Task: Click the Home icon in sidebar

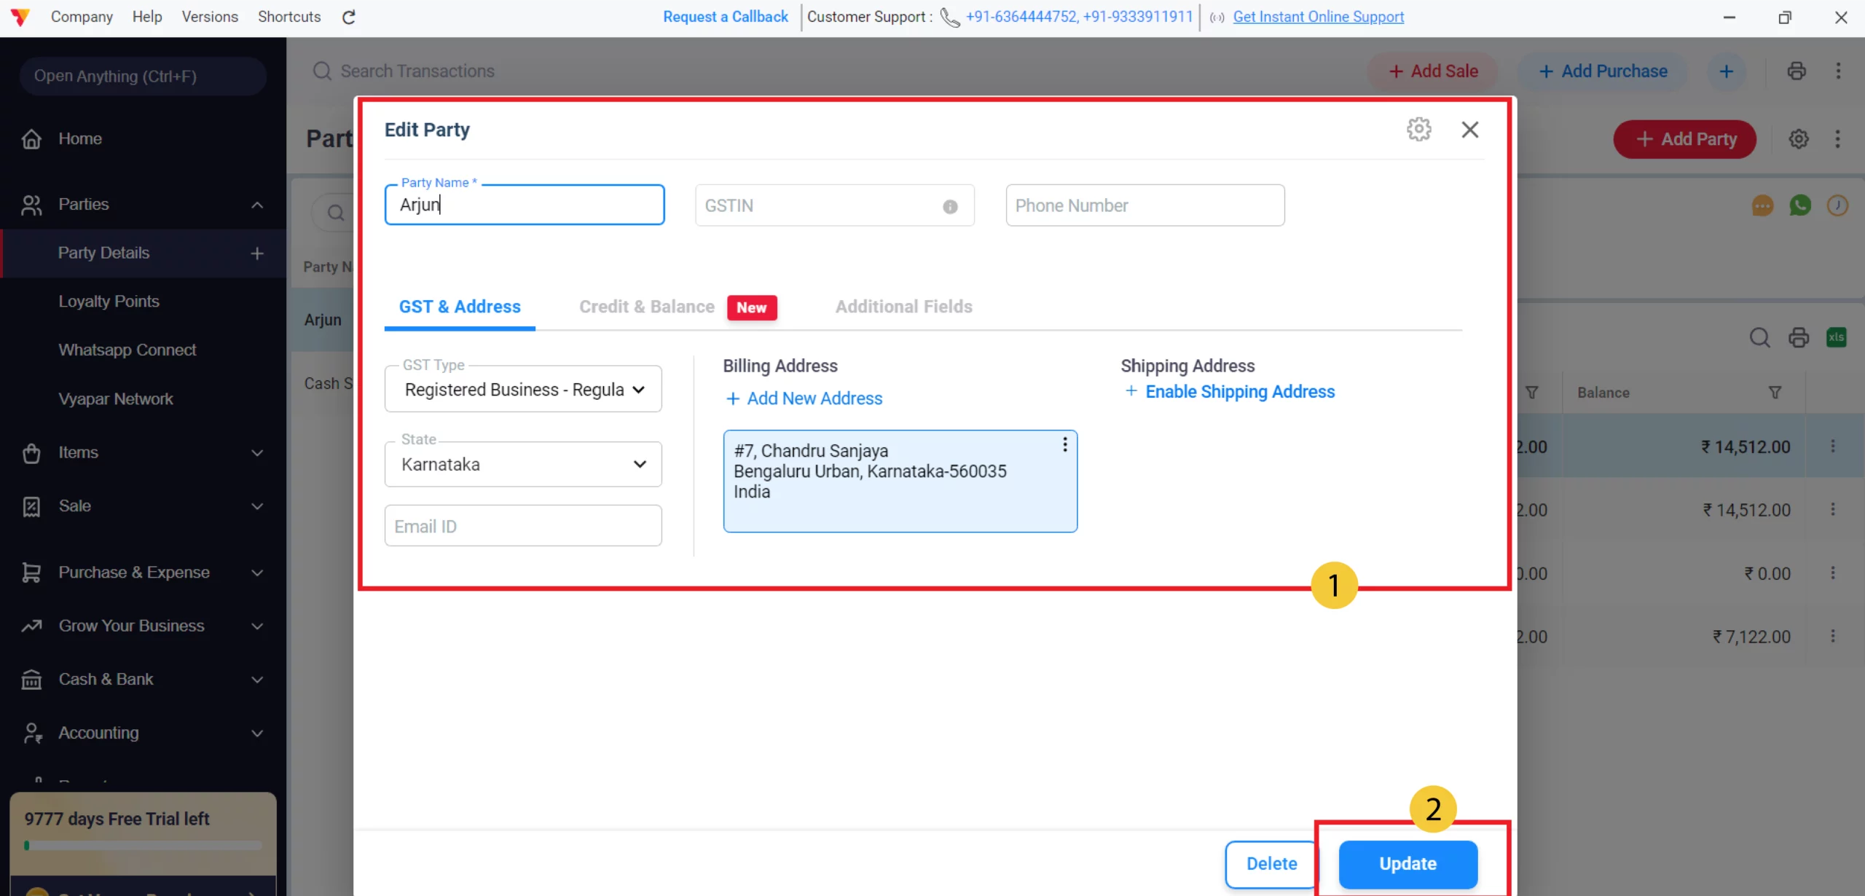Action: 31,138
